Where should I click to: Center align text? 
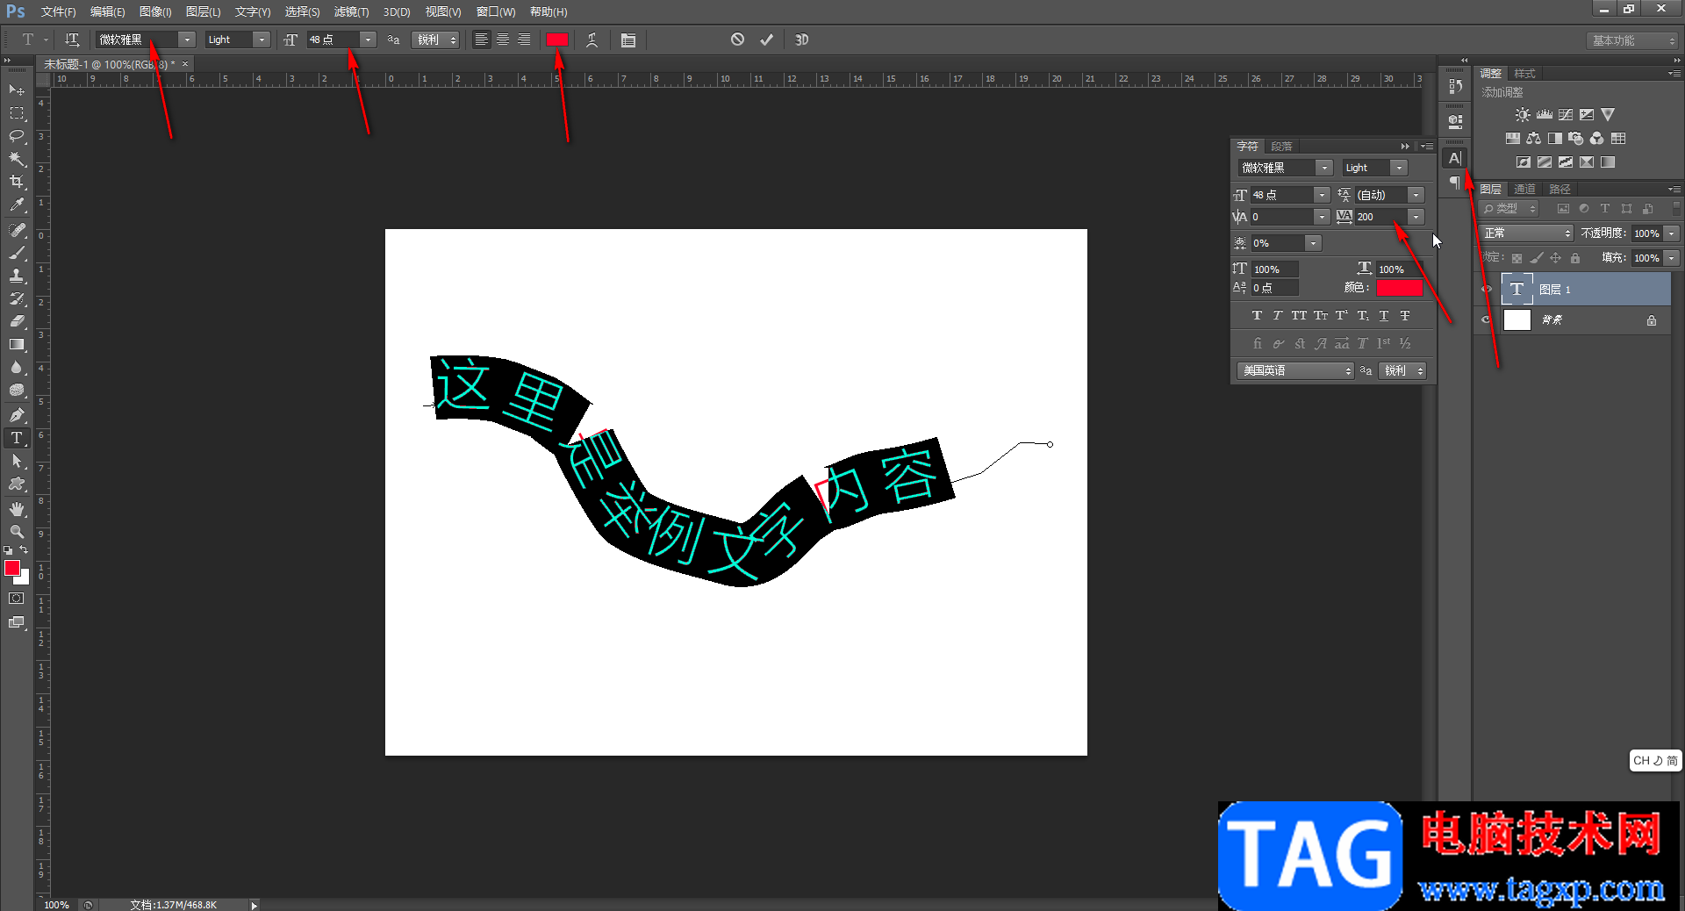click(503, 39)
